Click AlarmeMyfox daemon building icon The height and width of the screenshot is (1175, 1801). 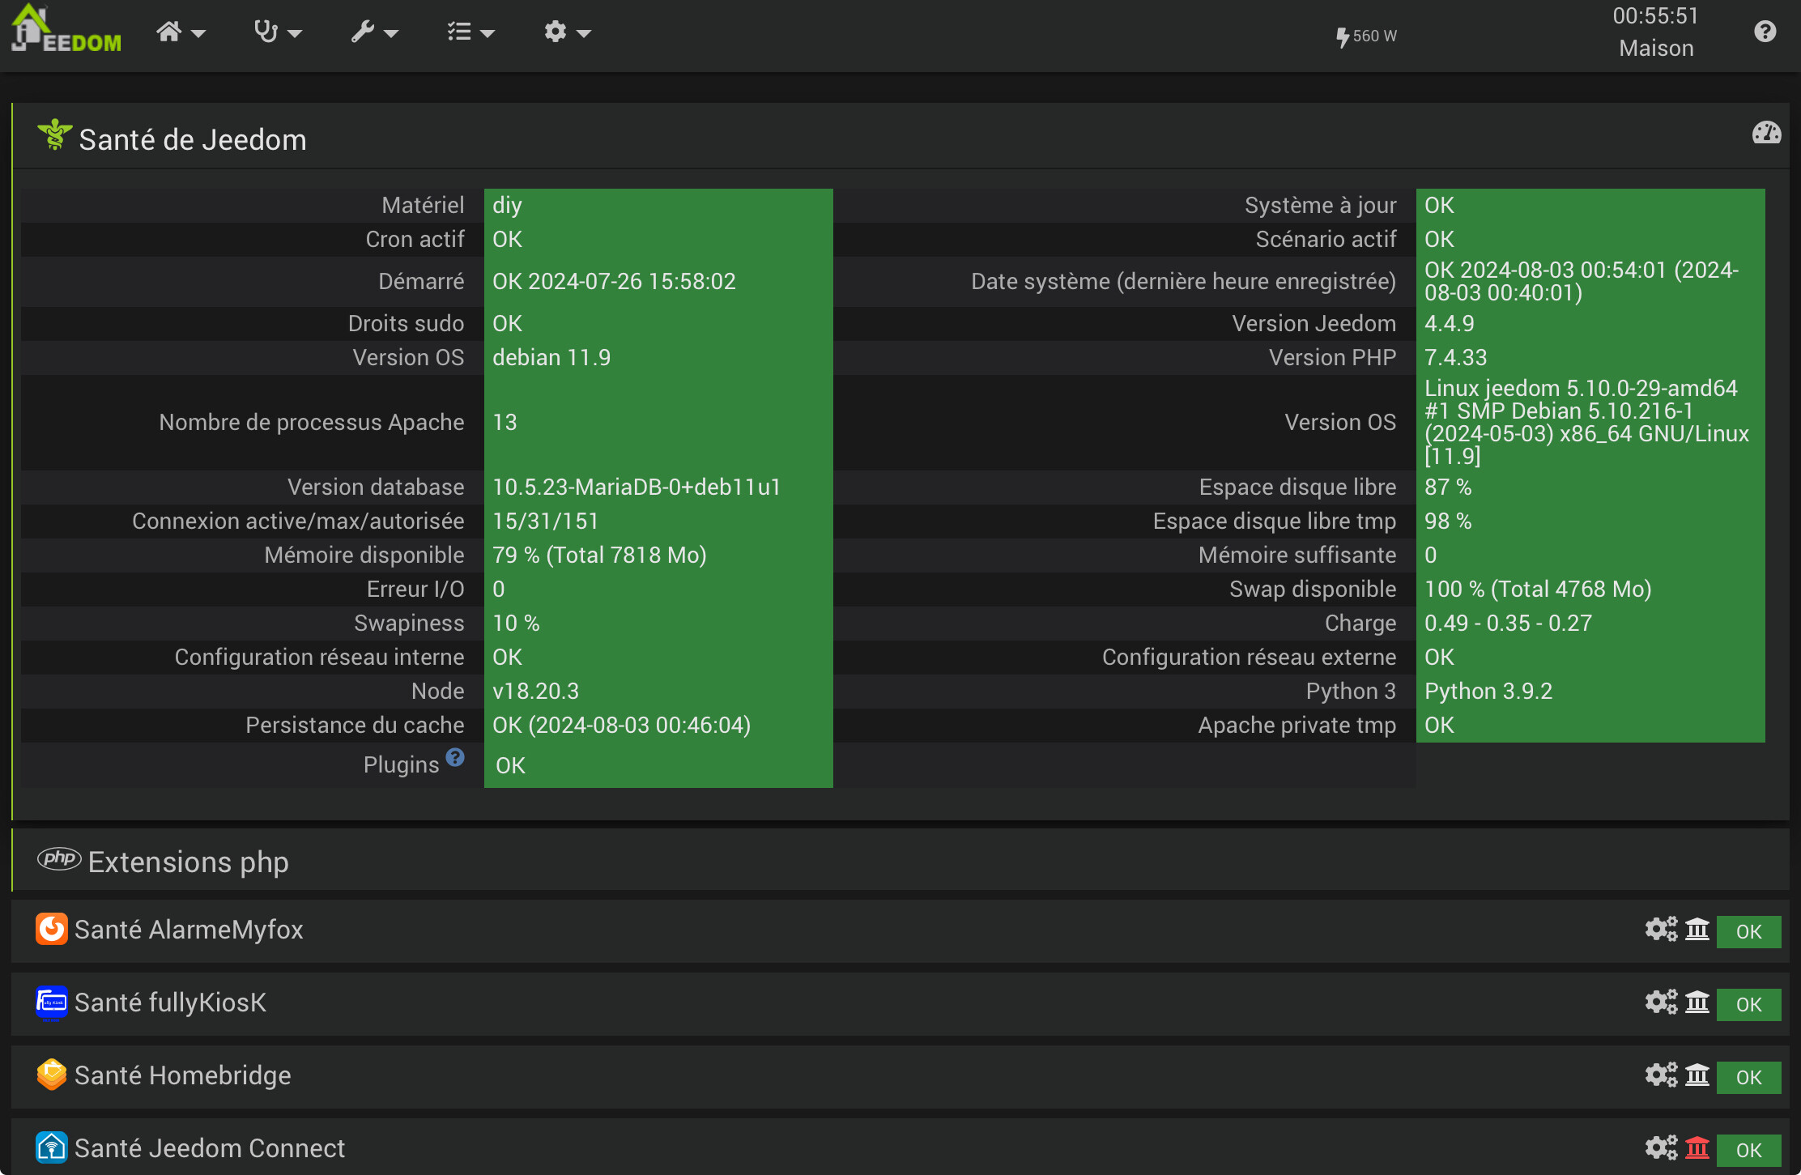tap(1697, 930)
